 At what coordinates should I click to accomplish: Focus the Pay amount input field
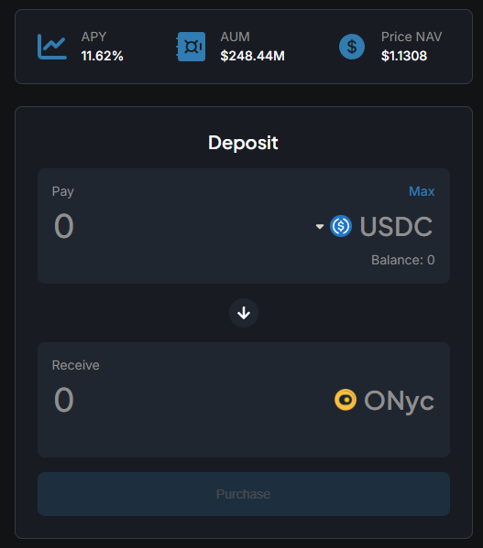click(x=64, y=226)
